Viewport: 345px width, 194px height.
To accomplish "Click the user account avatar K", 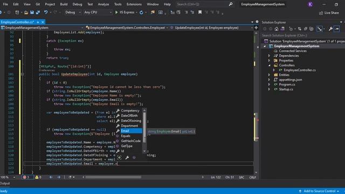I will [310, 4].
